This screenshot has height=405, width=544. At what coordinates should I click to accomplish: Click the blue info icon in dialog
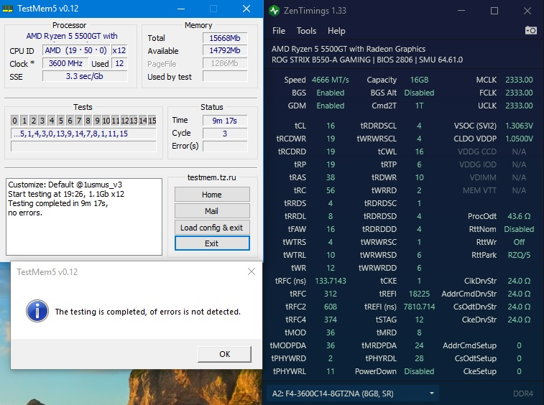37,311
